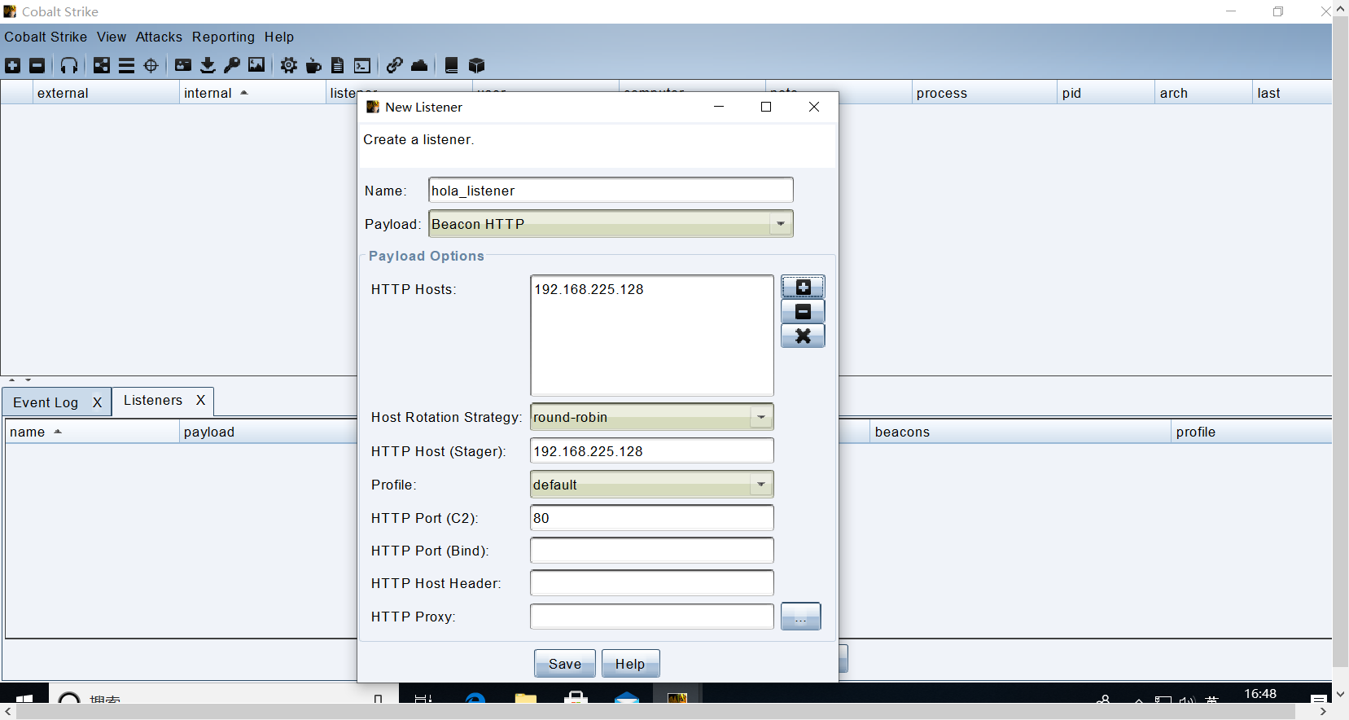Edit the HTTP Port (C2) field
This screenshot has width=1349, height=720.
(651, 518)
